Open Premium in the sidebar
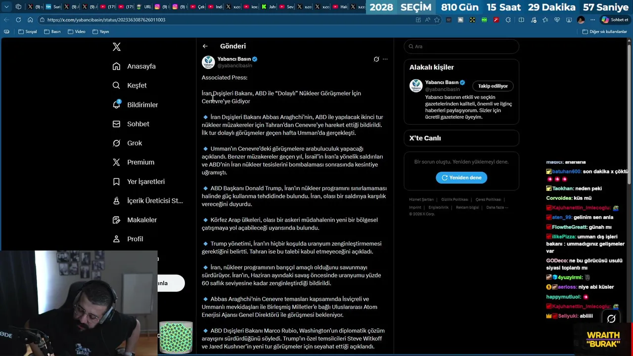This screenshot has width=633, height=356. pos(133,162)
